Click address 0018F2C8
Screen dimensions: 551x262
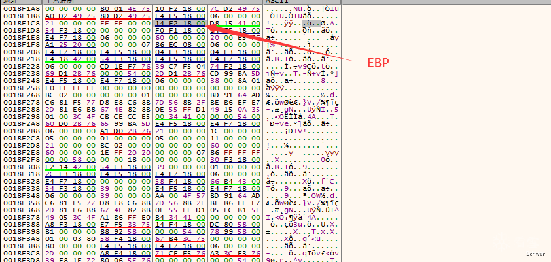(21, 139)
